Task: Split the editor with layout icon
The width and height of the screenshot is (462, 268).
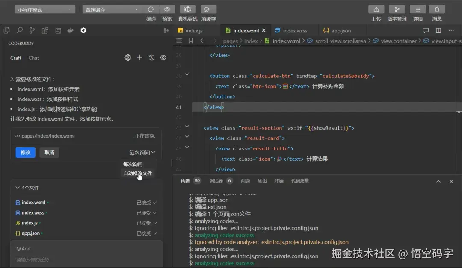Action: point(438,30)
